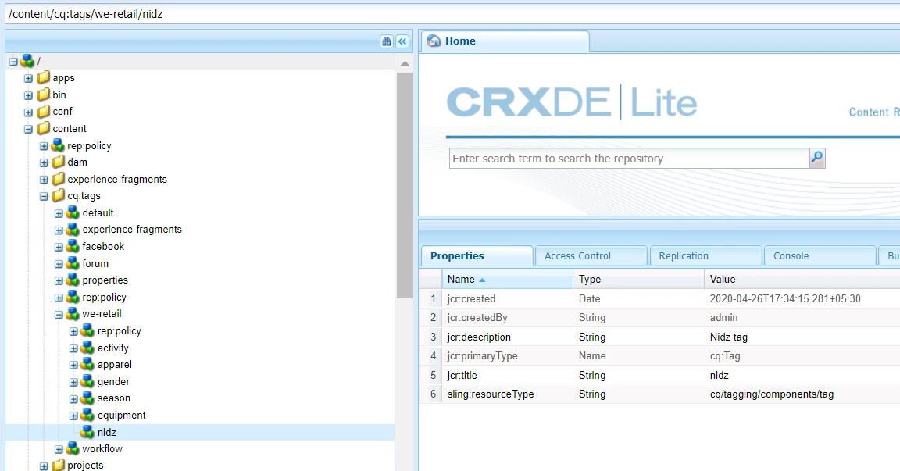Screen dimensions: 900x471
Task: Switch to the Properties tab
Action: click(x=477, y=256)
